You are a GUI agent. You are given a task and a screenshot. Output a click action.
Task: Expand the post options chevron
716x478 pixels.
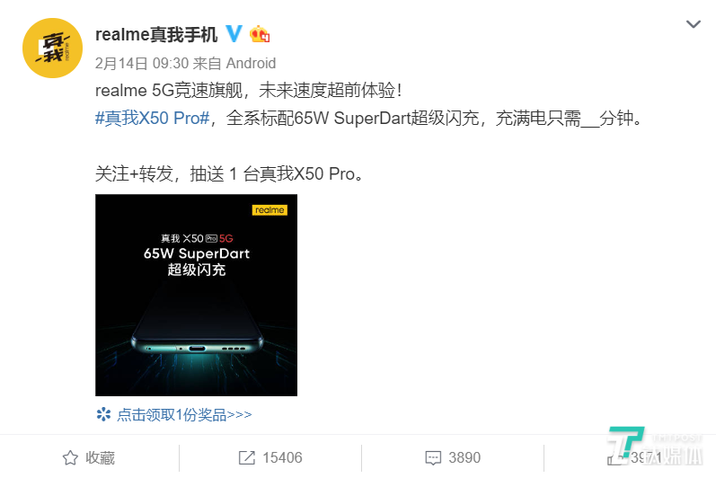694,24
